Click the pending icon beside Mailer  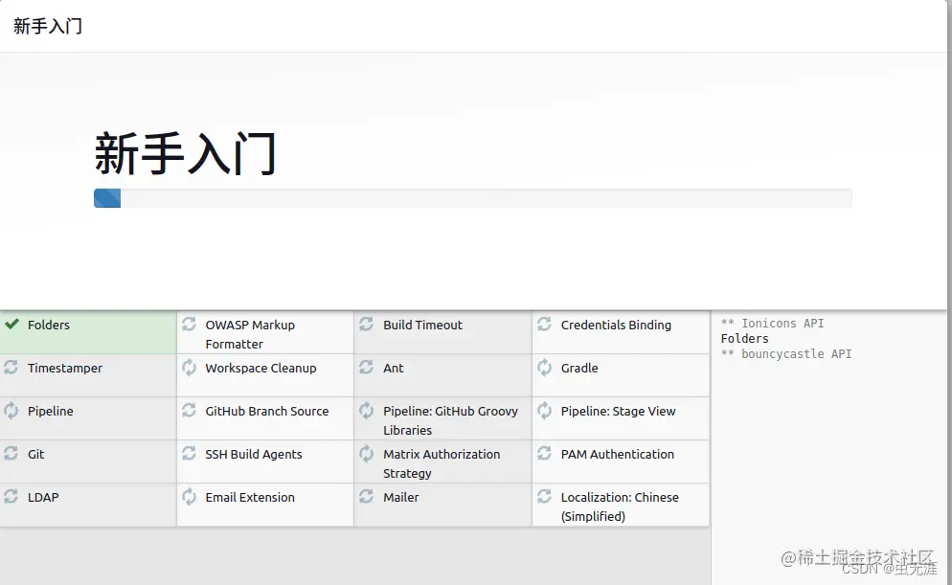[366, 496]
